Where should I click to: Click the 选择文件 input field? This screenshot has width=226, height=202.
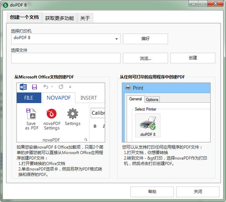[66, 58]
